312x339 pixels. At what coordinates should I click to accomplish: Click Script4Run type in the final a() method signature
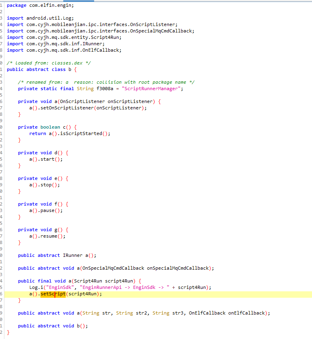point(88,281)
